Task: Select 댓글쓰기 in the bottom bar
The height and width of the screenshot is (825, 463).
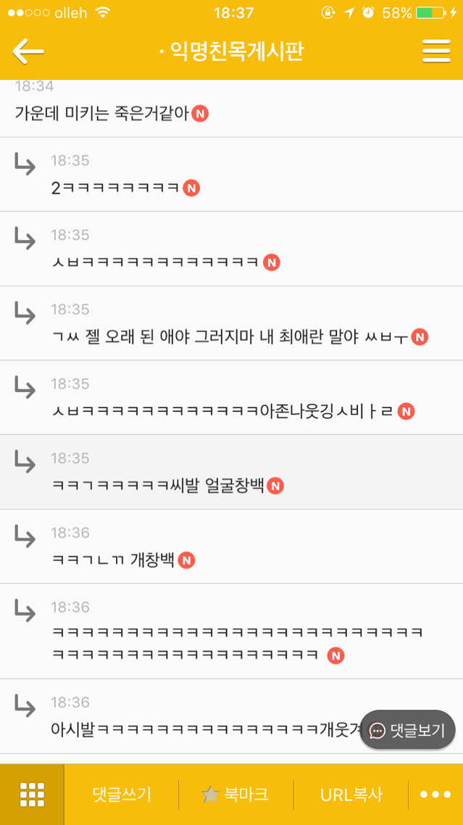Action: [x=122, y=795]
